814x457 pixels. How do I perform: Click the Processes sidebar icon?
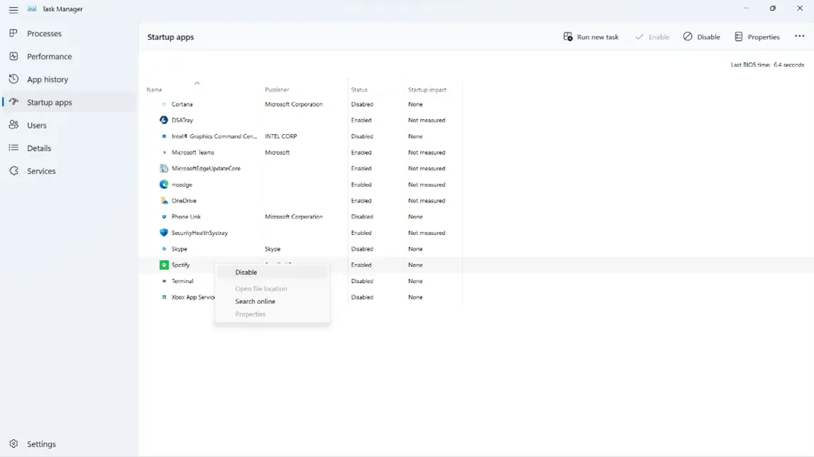click(14, 33)
